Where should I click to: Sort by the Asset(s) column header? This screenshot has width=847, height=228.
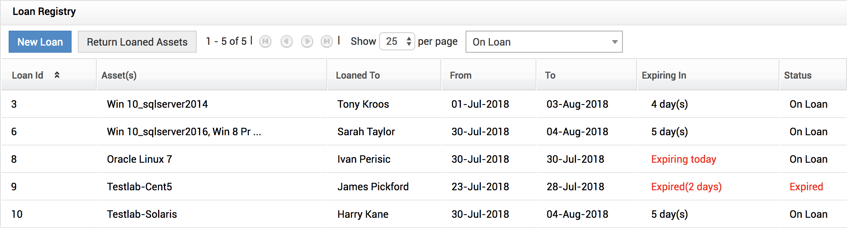click(119, 75)
